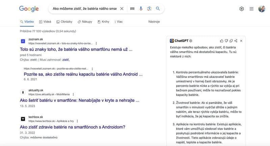Viewport: 270px width, 146px height.
Task: Open more options for aktuality.sk result
Action: [x=73, y=94]
